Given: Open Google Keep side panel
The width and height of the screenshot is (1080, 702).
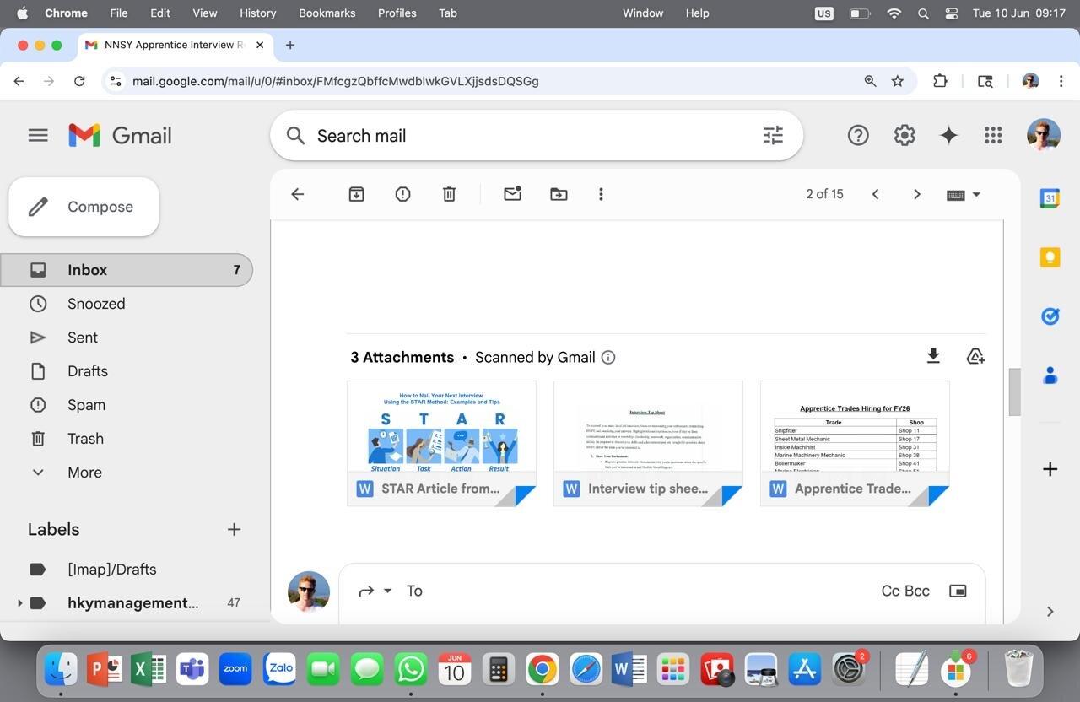Looking at the screenshot, I should tap(1050, 257).
